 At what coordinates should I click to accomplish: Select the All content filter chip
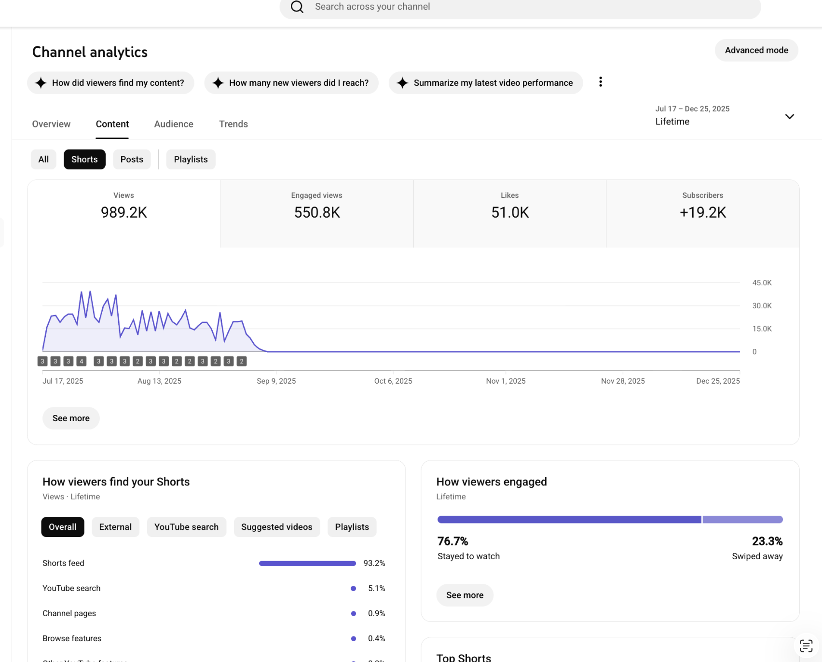point(43,160)
